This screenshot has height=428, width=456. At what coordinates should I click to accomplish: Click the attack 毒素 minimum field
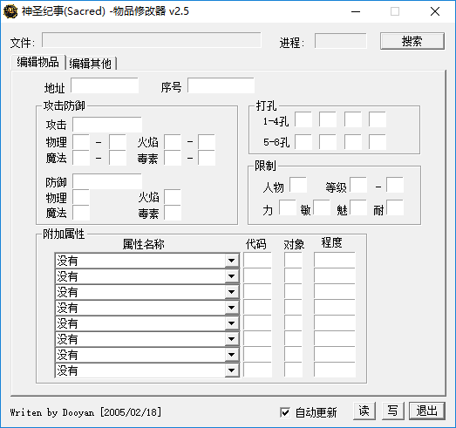pyautogui.click(x=173, y=158)
